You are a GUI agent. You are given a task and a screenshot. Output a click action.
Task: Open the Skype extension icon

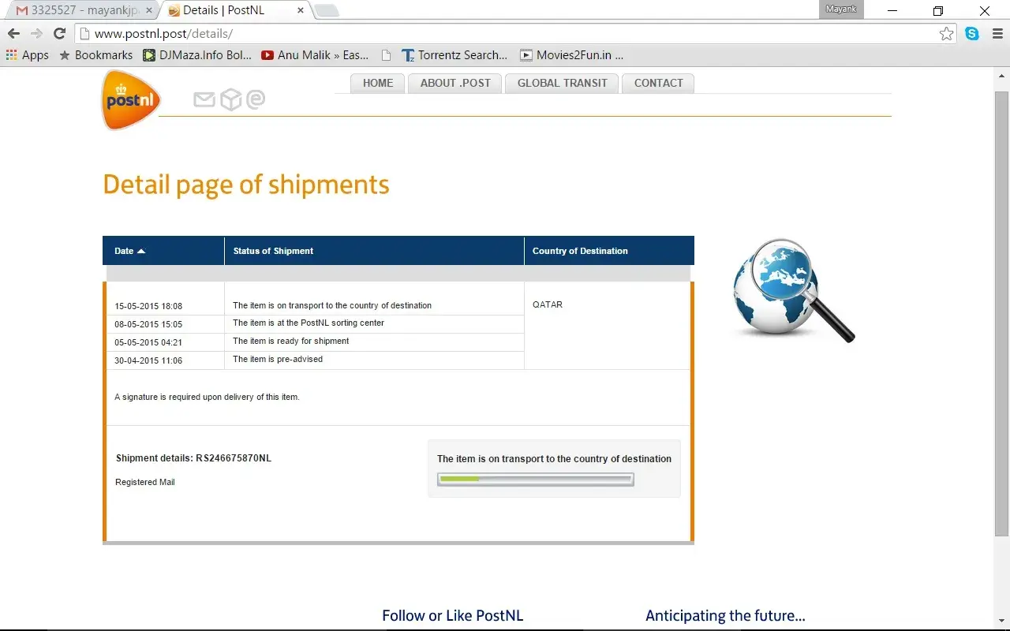(972, 34)
